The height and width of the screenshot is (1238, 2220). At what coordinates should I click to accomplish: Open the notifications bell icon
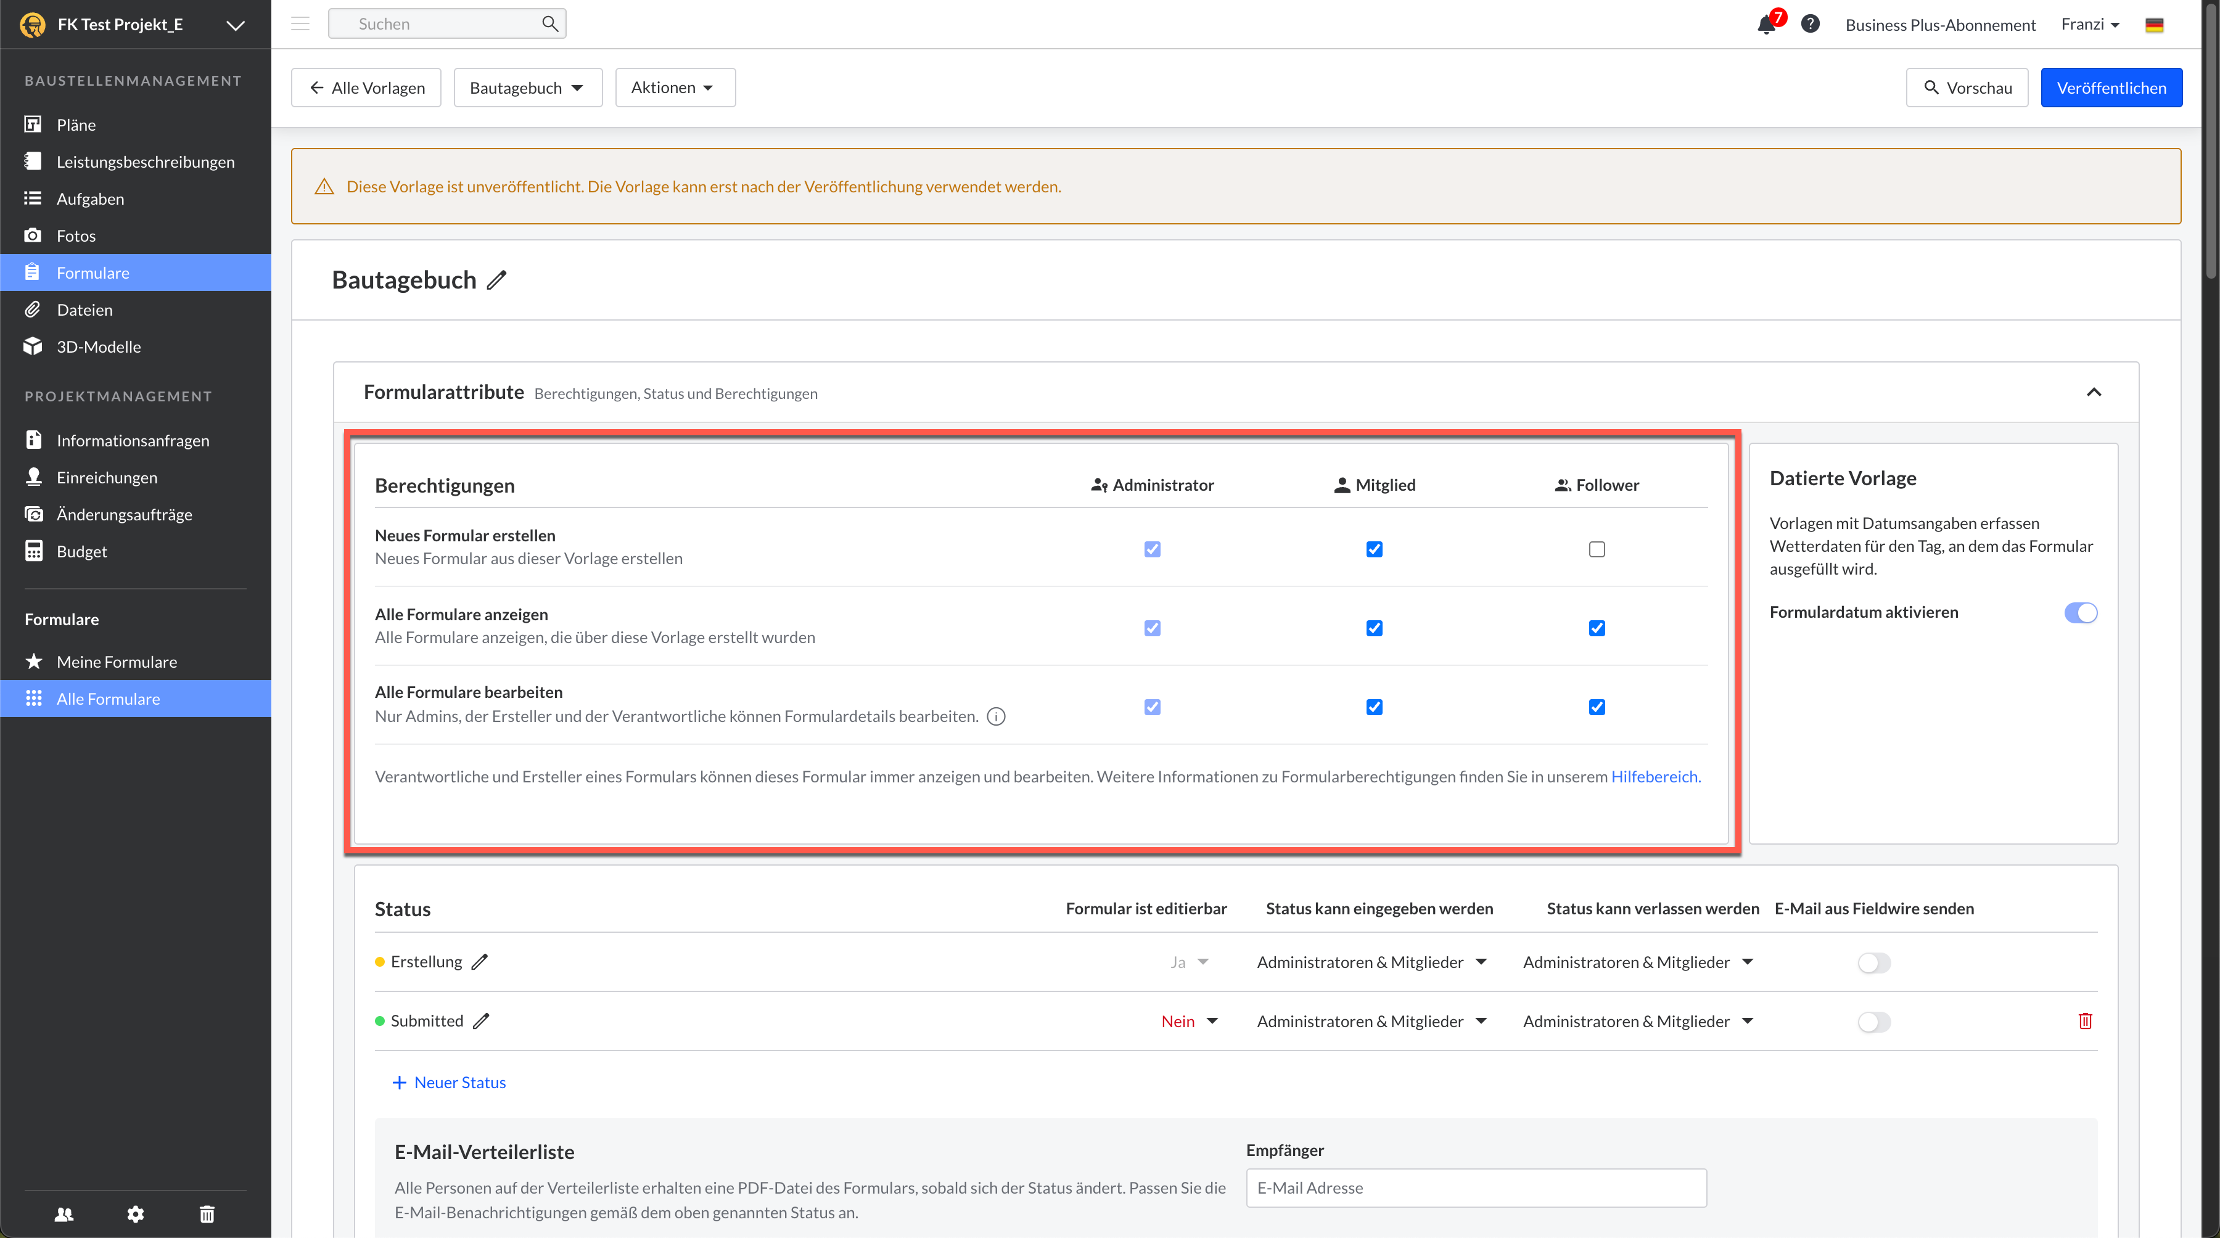[1766, 24]
